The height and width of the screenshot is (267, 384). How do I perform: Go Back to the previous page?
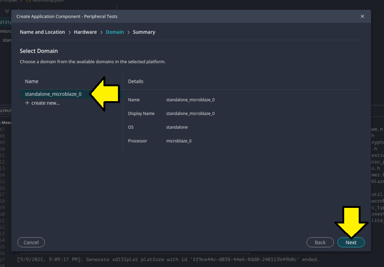[x=320, y=242]
